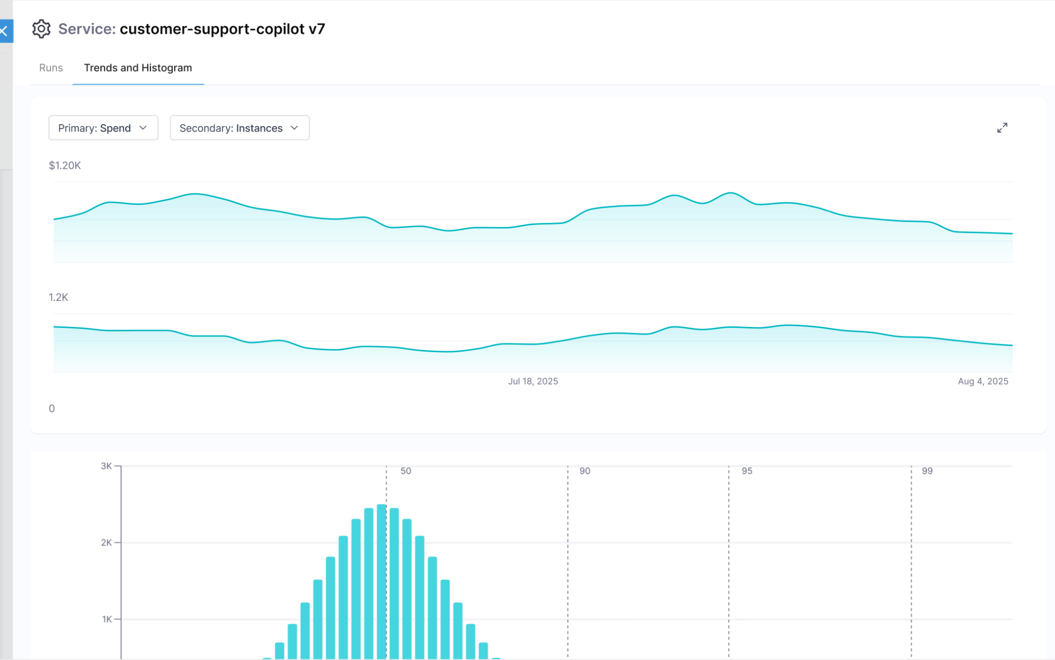Click the 99th percentile marker label
This screenshot has height=660, width=1055.
click(927, 471)
